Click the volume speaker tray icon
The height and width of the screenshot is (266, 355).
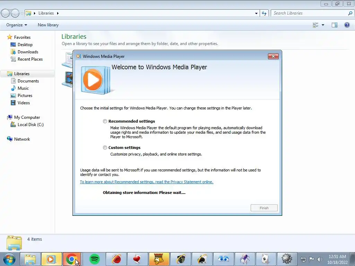[320, 259]
